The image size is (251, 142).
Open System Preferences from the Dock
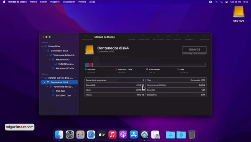click(x=70, y=134)
